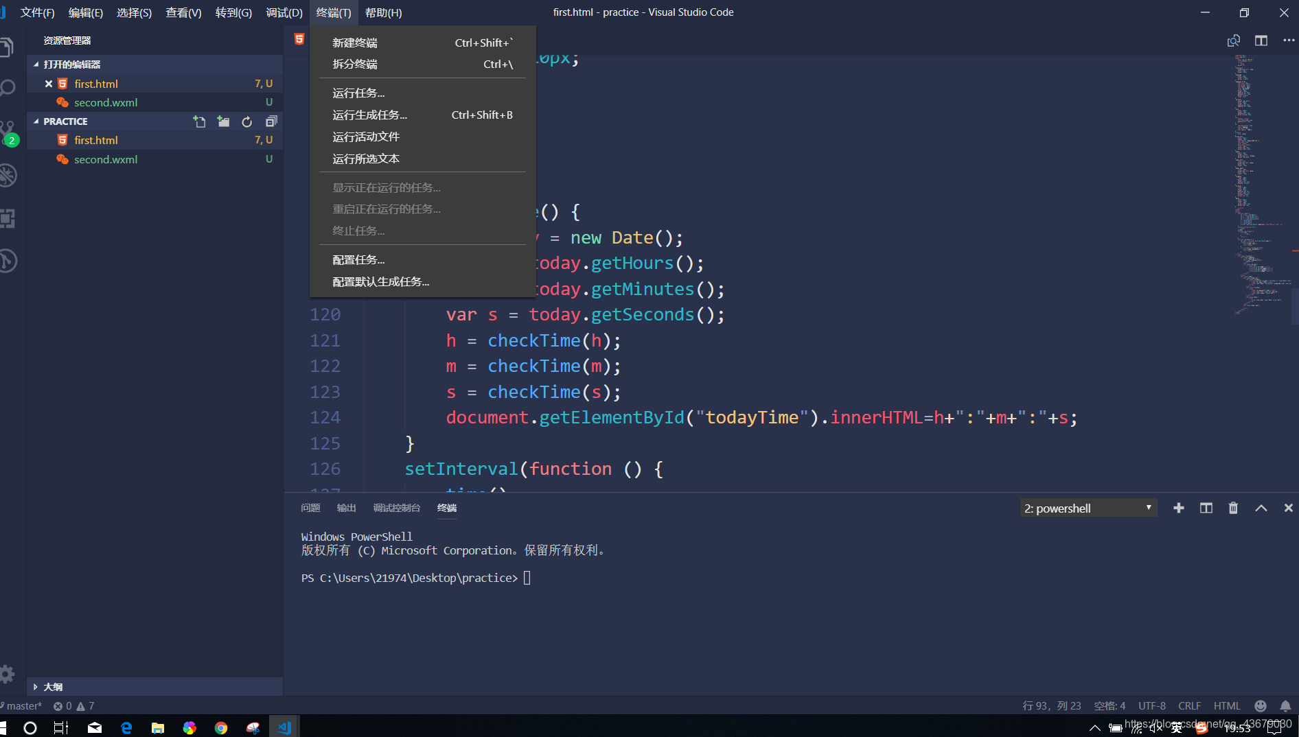Open editor More Actions ellipsis menu
Viewport: 1299px width, 737px height.
click(1289, 40)
